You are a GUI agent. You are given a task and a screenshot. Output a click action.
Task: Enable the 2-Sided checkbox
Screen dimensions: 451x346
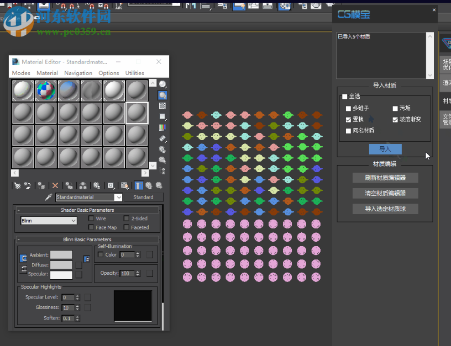click(126, 219)
